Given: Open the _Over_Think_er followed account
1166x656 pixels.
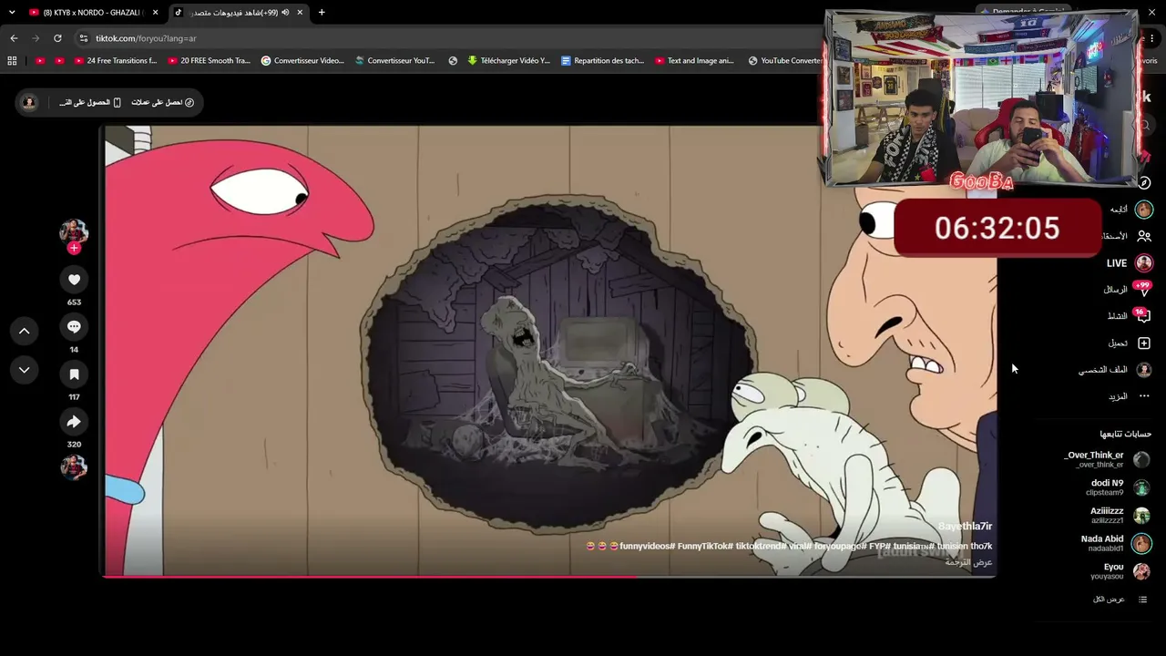Looking at the screenshot, I should coord(1107,459).
